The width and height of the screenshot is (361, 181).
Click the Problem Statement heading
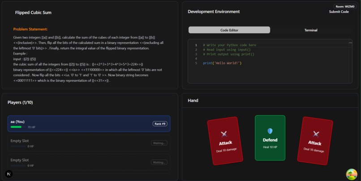point(30,29)
